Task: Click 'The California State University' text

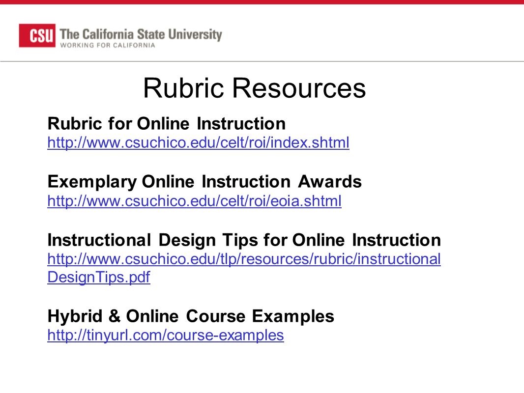Action: coord(141,34)
